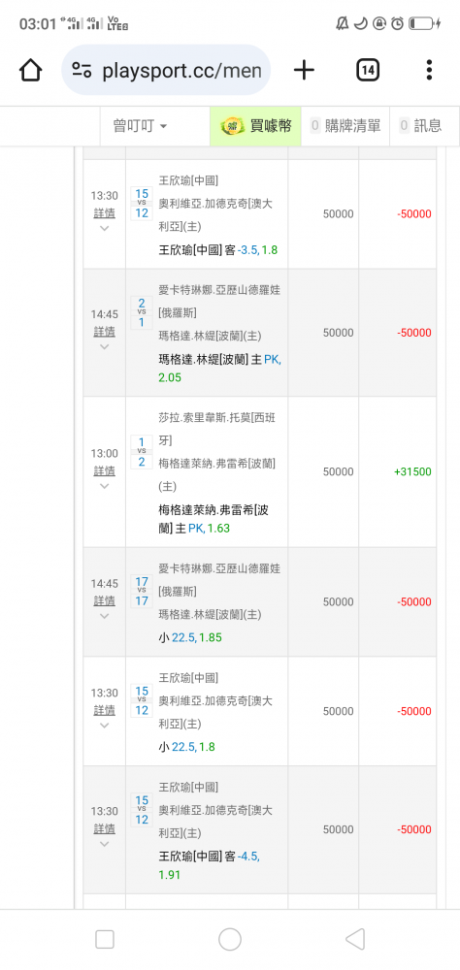The image size is (460, 970).
Task: Click 詳情 link for 14:45 17 vs 17 match
Action: click(x=104, y=600)
